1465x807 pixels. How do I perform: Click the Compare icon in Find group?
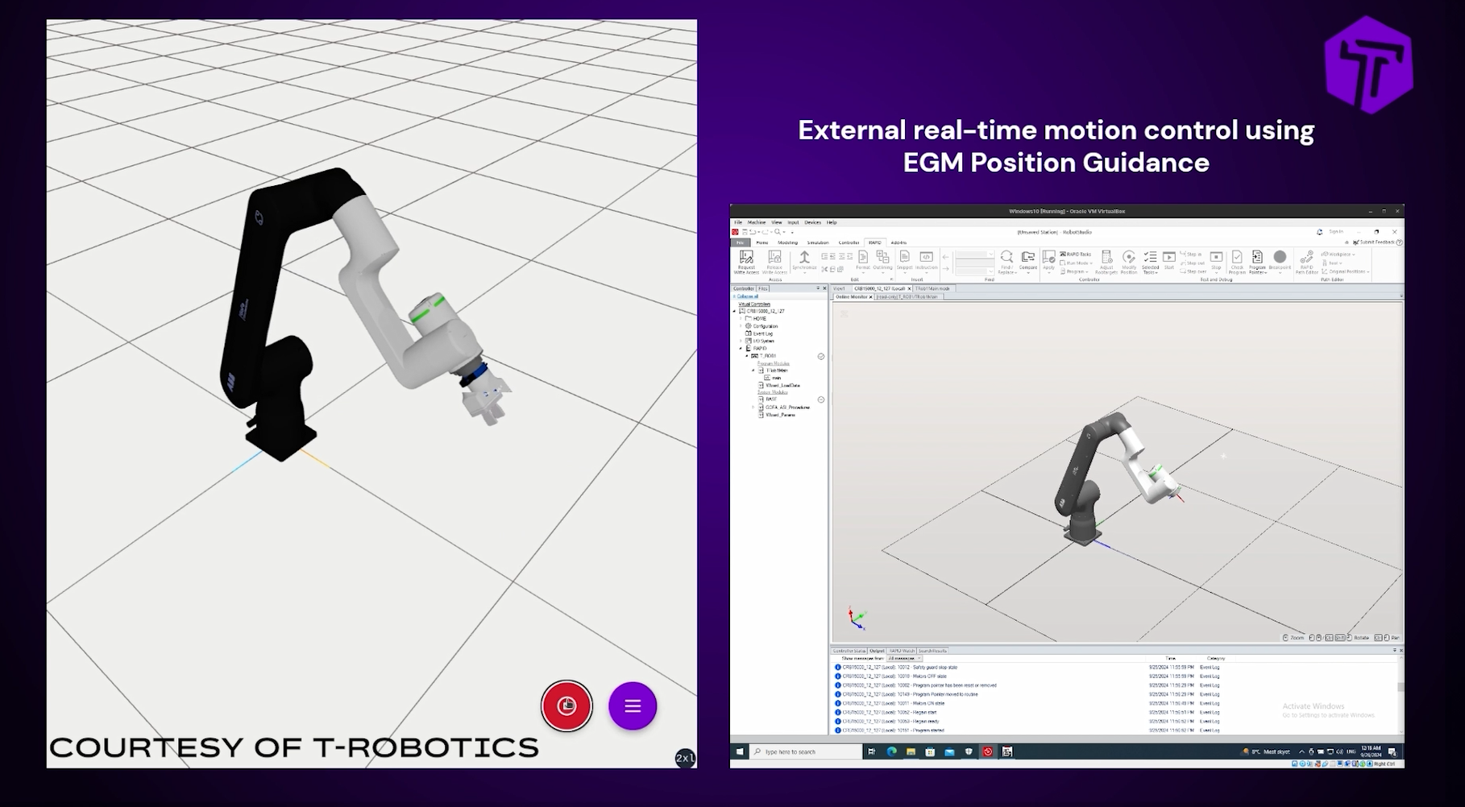(x=1027, y=262)
